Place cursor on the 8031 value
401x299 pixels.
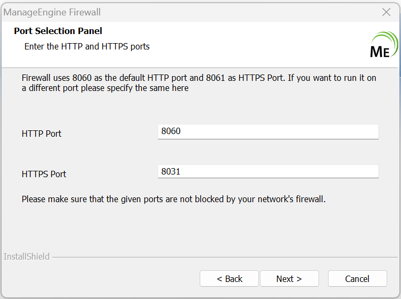(x=171, y=171)
